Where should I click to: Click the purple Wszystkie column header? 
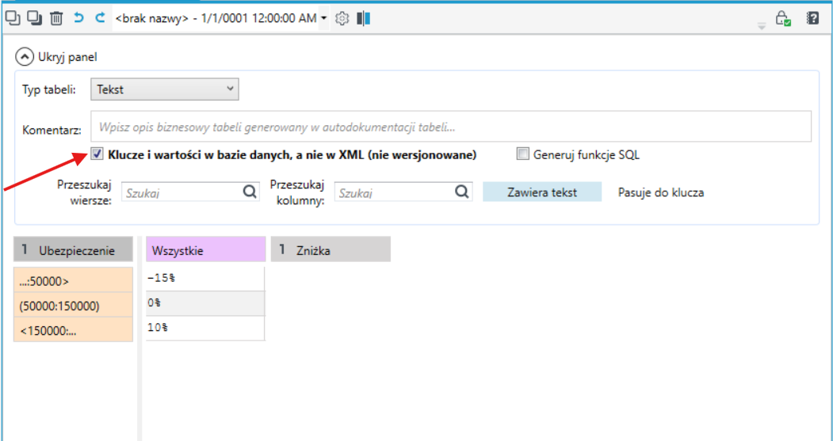205,249
